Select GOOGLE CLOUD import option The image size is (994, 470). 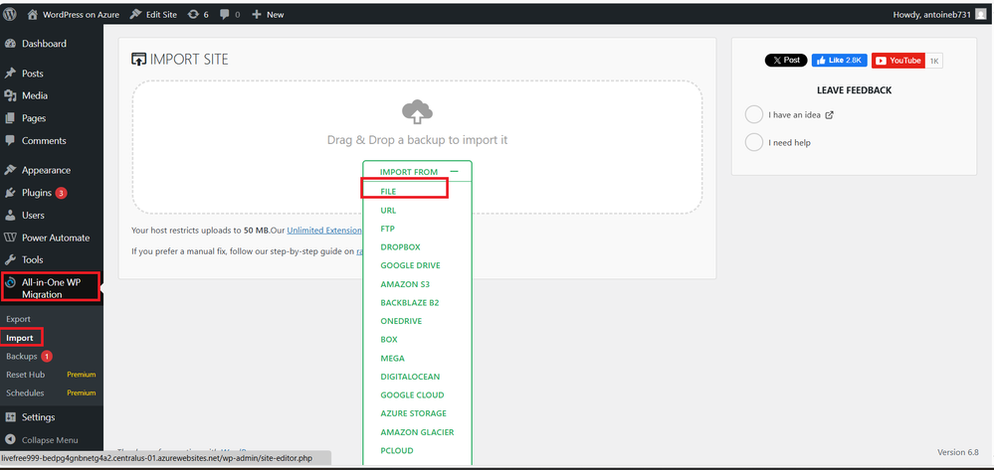[x=412, y=394]
